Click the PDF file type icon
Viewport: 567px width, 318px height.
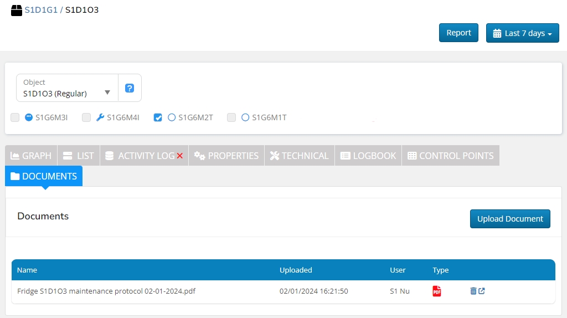tap(437, 291)
